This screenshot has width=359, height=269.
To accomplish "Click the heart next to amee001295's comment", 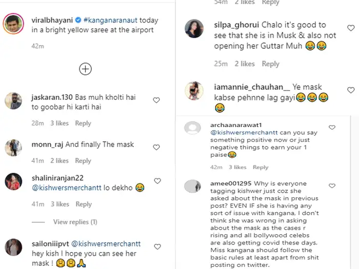I will click(332, 185).
